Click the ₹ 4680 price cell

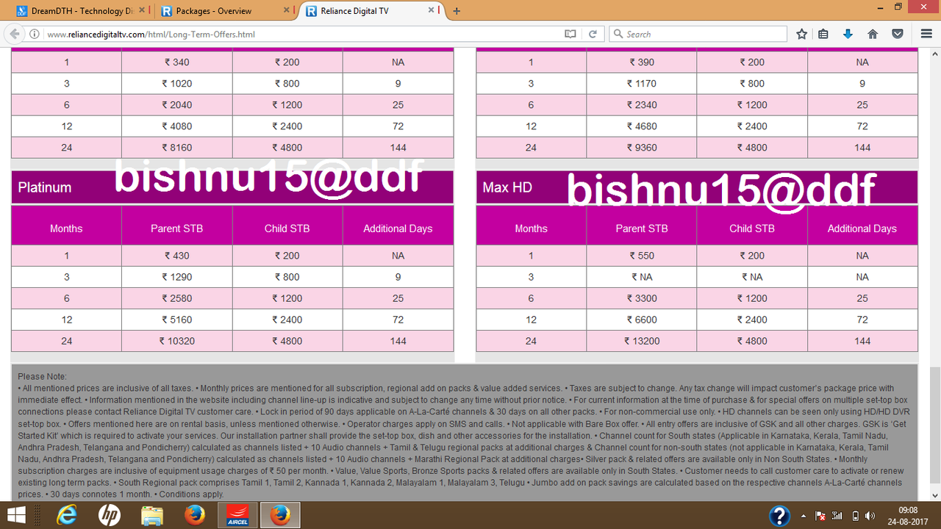click(642, 126)
